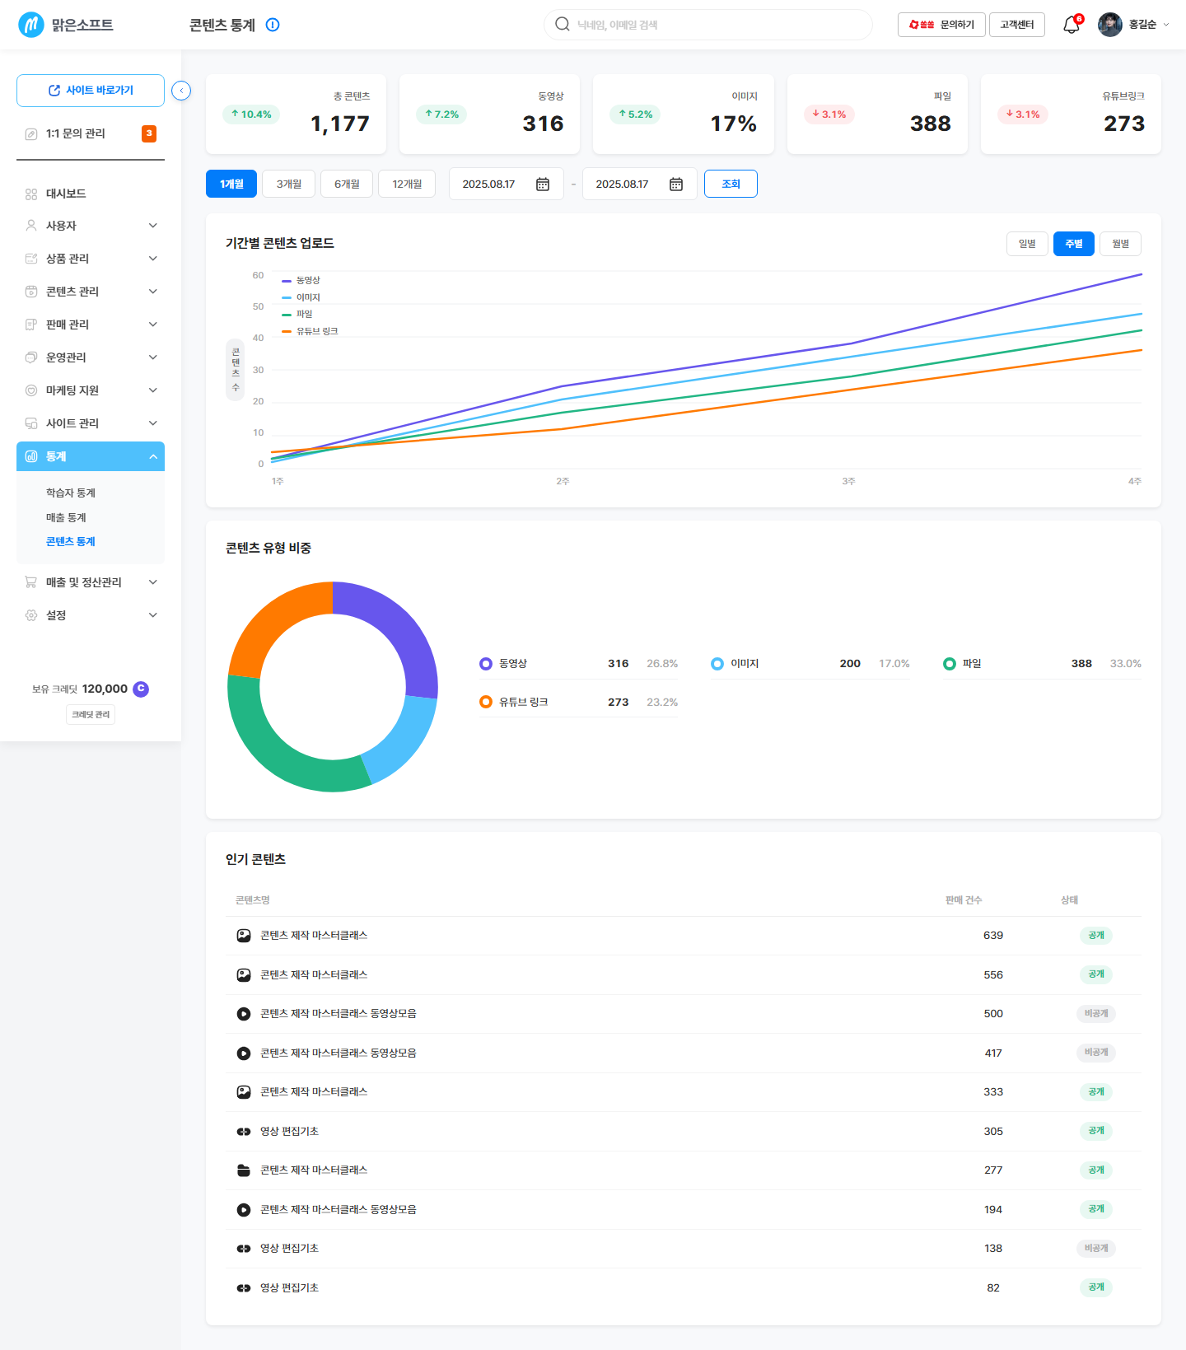Open the end date calendar icon
The height and width of the screenshot is (1350, 1186).
676,185
